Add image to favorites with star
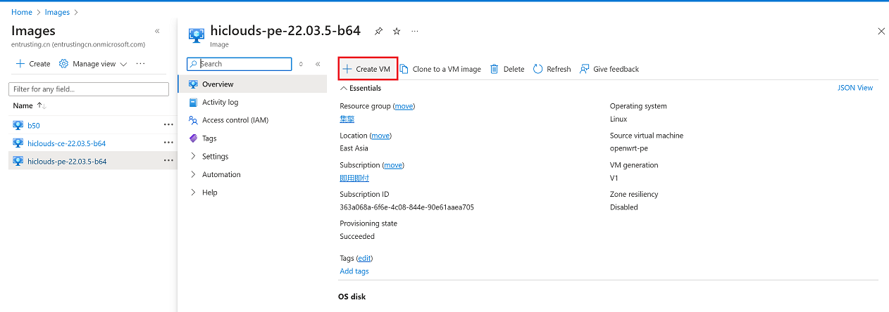The height and width of the screenshot is (312, 889). [x=397, y=32]
